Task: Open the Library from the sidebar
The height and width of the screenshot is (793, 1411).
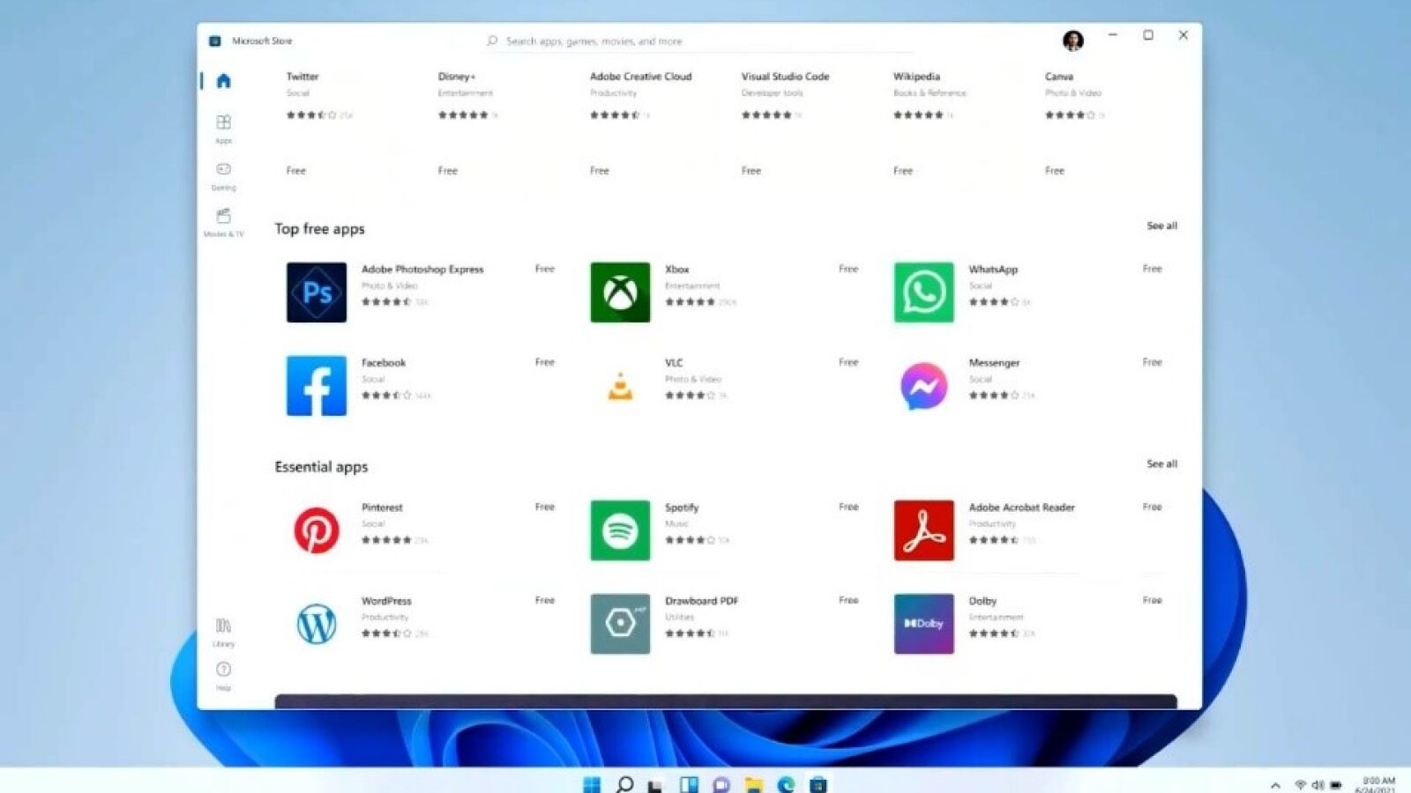Action: coord(223,630)
